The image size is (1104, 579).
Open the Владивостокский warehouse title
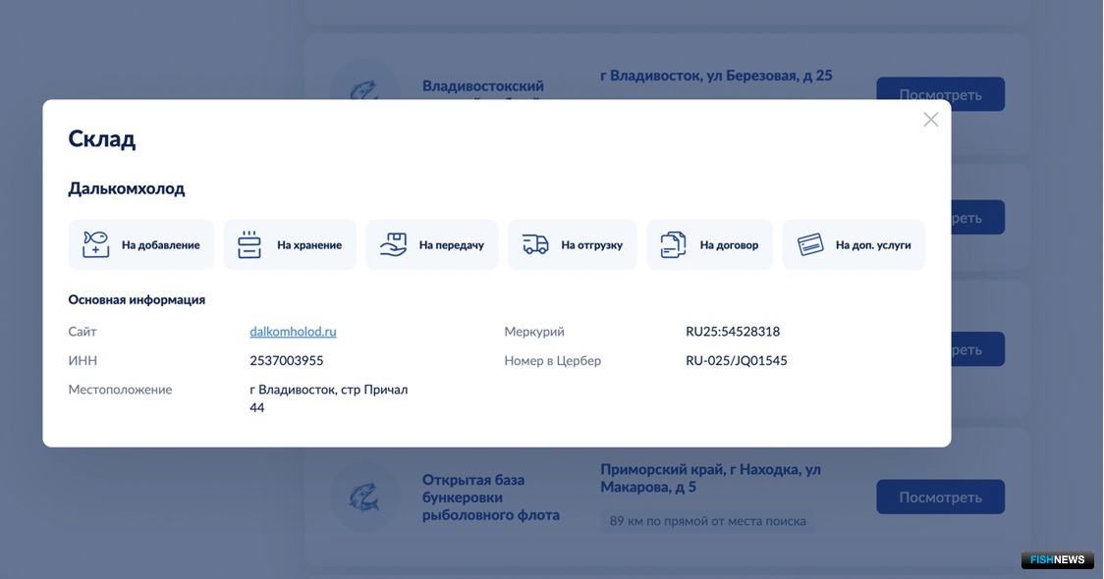tap(483, 86)
